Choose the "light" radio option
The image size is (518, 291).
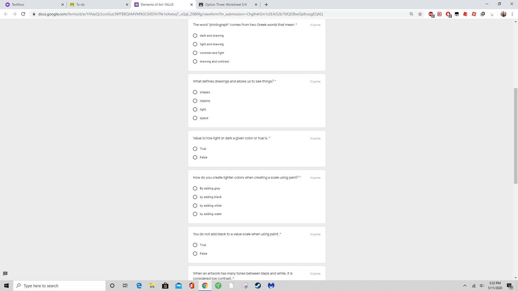[195, 109]
